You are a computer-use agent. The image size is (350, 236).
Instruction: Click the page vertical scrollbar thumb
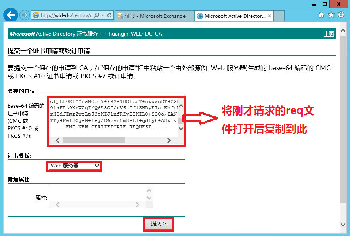pyautogui.click(x=343, y=119)
